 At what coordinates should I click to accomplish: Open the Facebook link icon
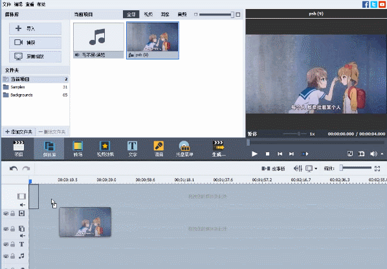[366, 4]
